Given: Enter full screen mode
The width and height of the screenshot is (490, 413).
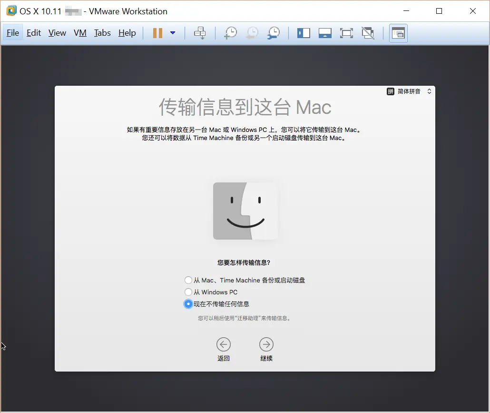Looking at the screenshot, I should 346,33.
